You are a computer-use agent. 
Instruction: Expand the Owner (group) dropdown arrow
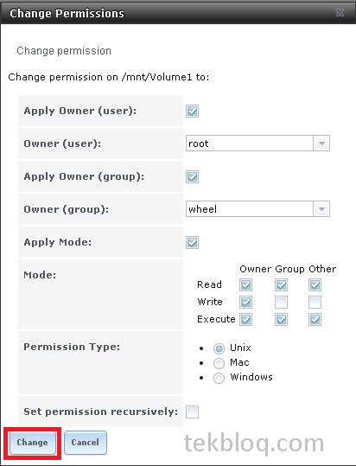click(321, 209)
